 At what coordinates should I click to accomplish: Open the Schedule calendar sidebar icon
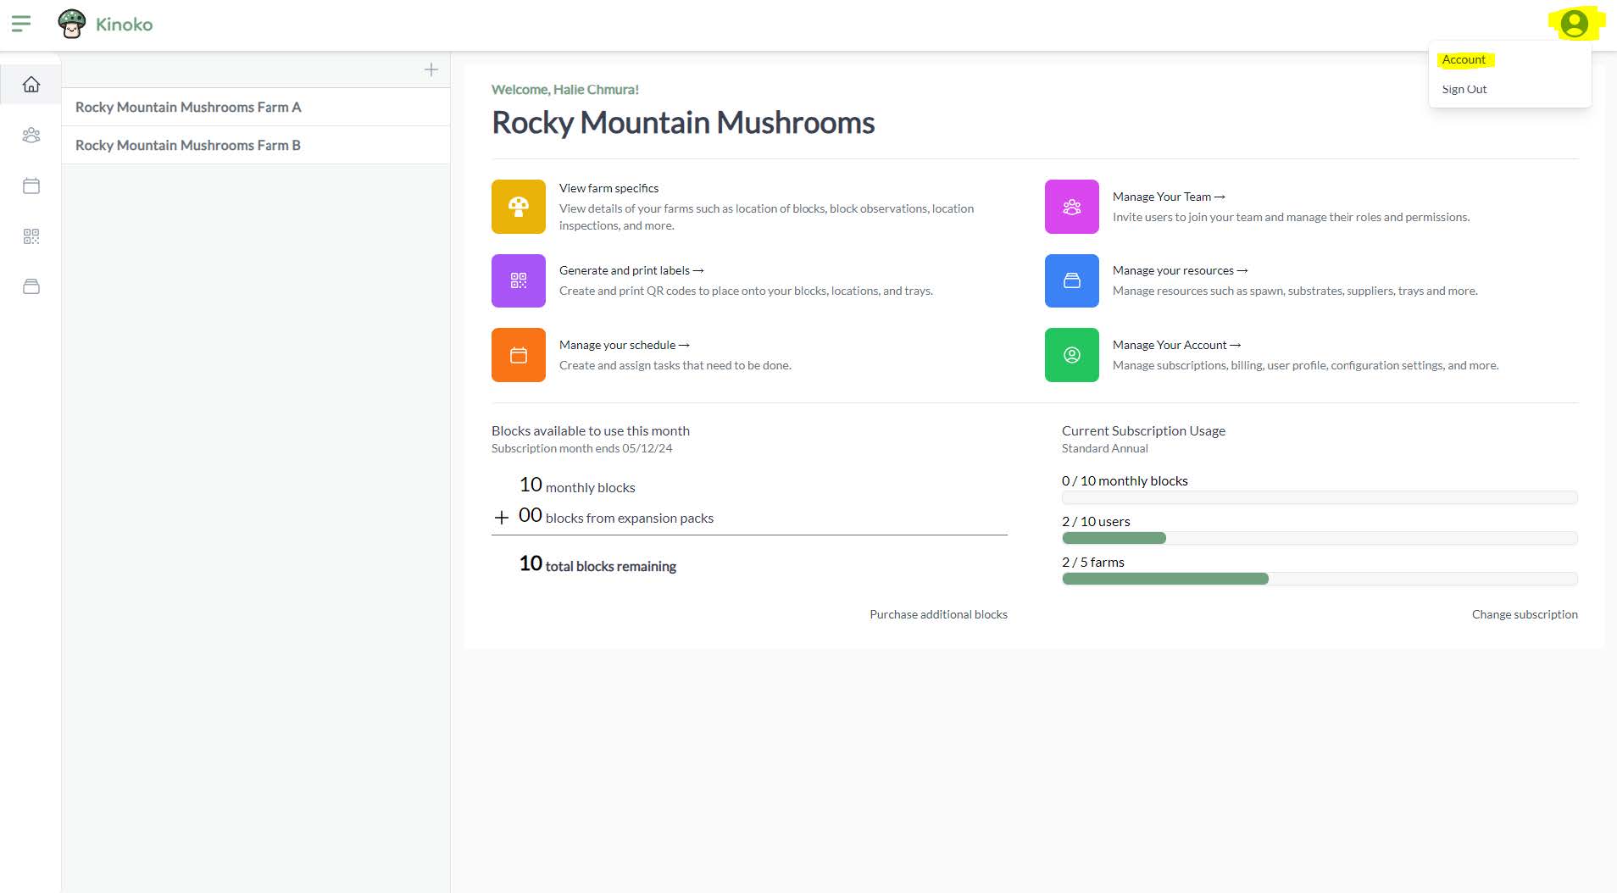pyautogui.click(x=31, y=186)
